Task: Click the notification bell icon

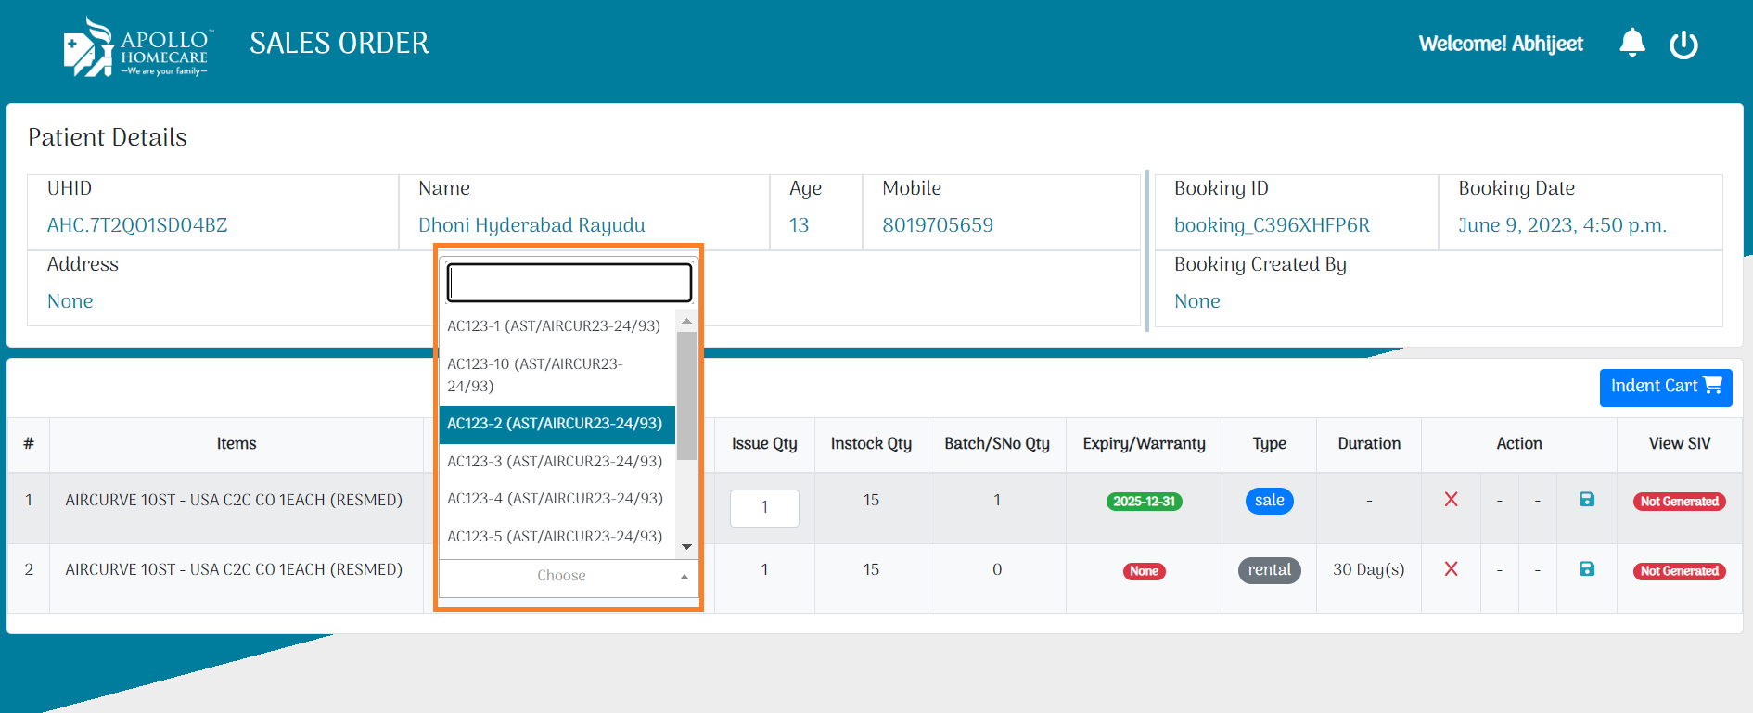Action: coord(1631,43)
